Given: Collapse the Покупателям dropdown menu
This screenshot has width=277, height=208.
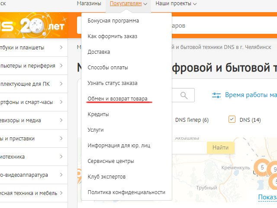Looking at the screenshot, I should coord(128,3).
